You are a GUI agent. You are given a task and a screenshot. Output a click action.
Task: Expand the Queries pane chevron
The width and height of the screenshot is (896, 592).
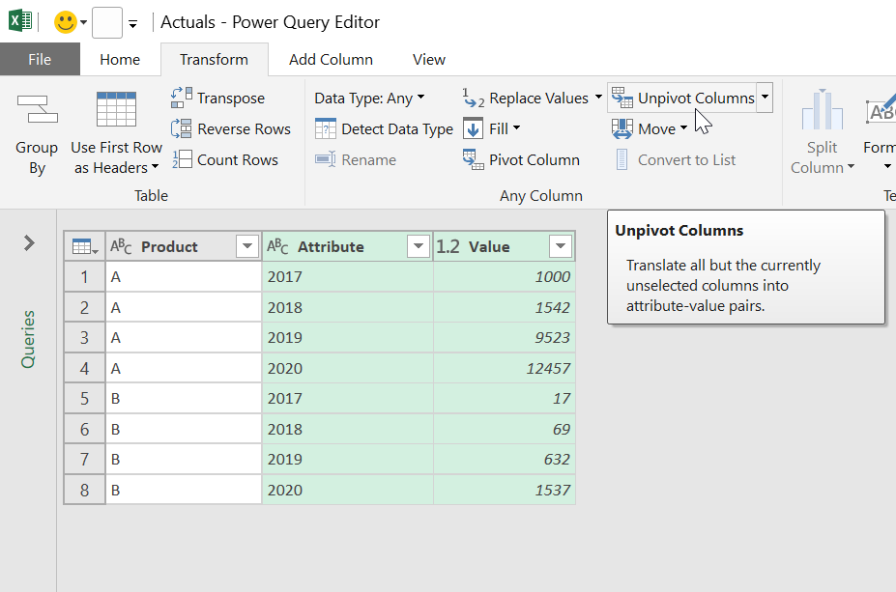tap(29, 243)
